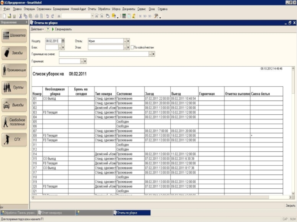Screen dimensions: 297x222
Task: Open the СГХ housekeeping section
Action: [x=14, y=139]
